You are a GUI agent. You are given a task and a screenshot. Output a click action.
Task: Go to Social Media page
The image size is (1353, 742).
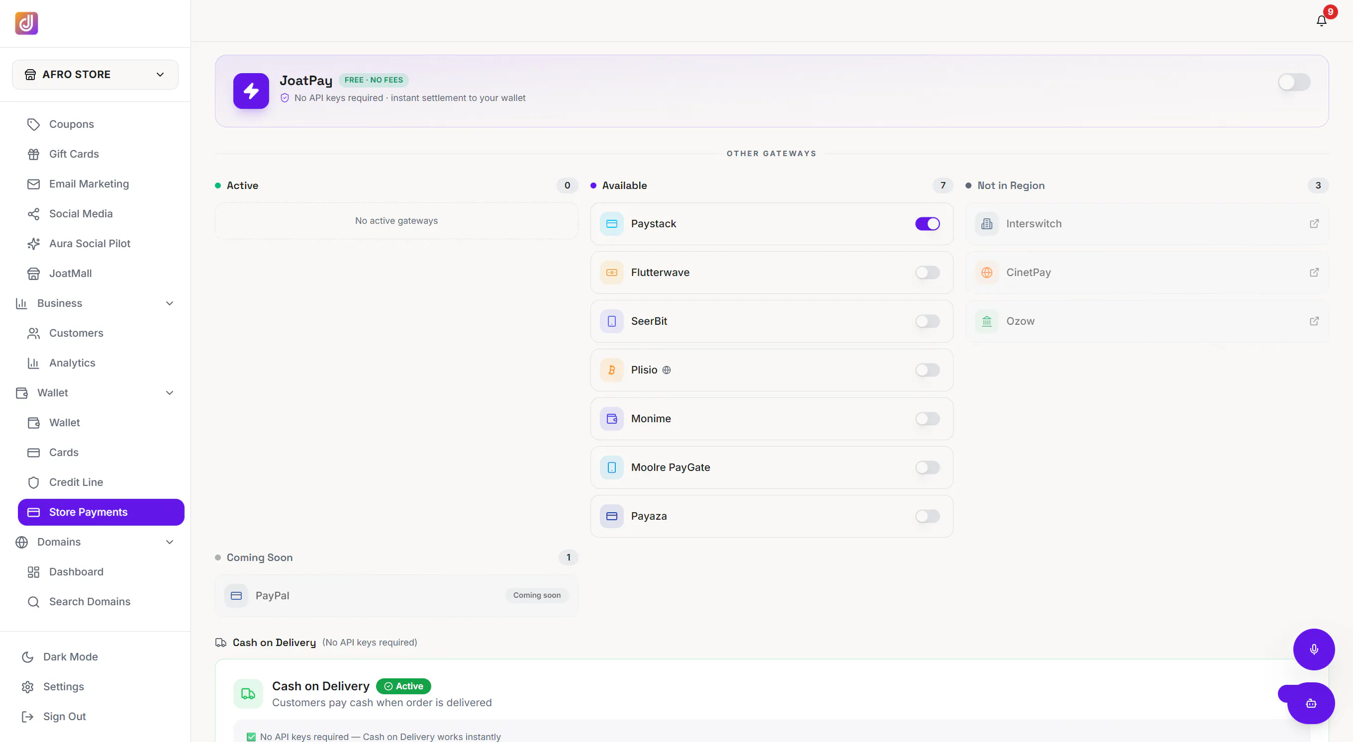[x=101, y=214]
